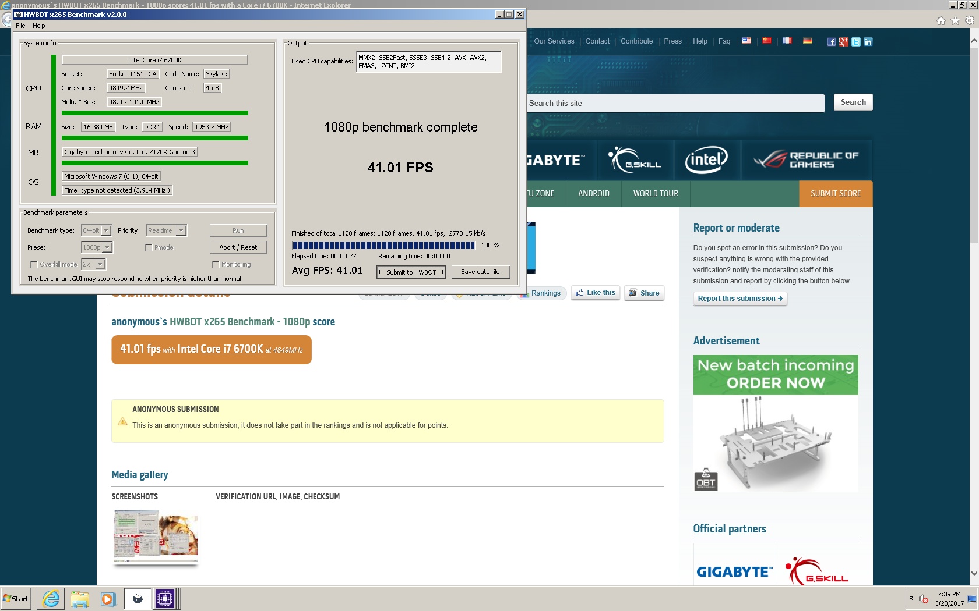979x611 pixels.
Task: Click Report this submission button
Action: coord(740,299)
